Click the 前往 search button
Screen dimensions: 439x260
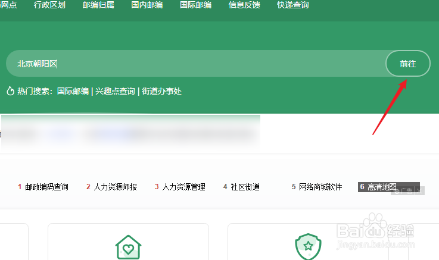click(408, 64)
